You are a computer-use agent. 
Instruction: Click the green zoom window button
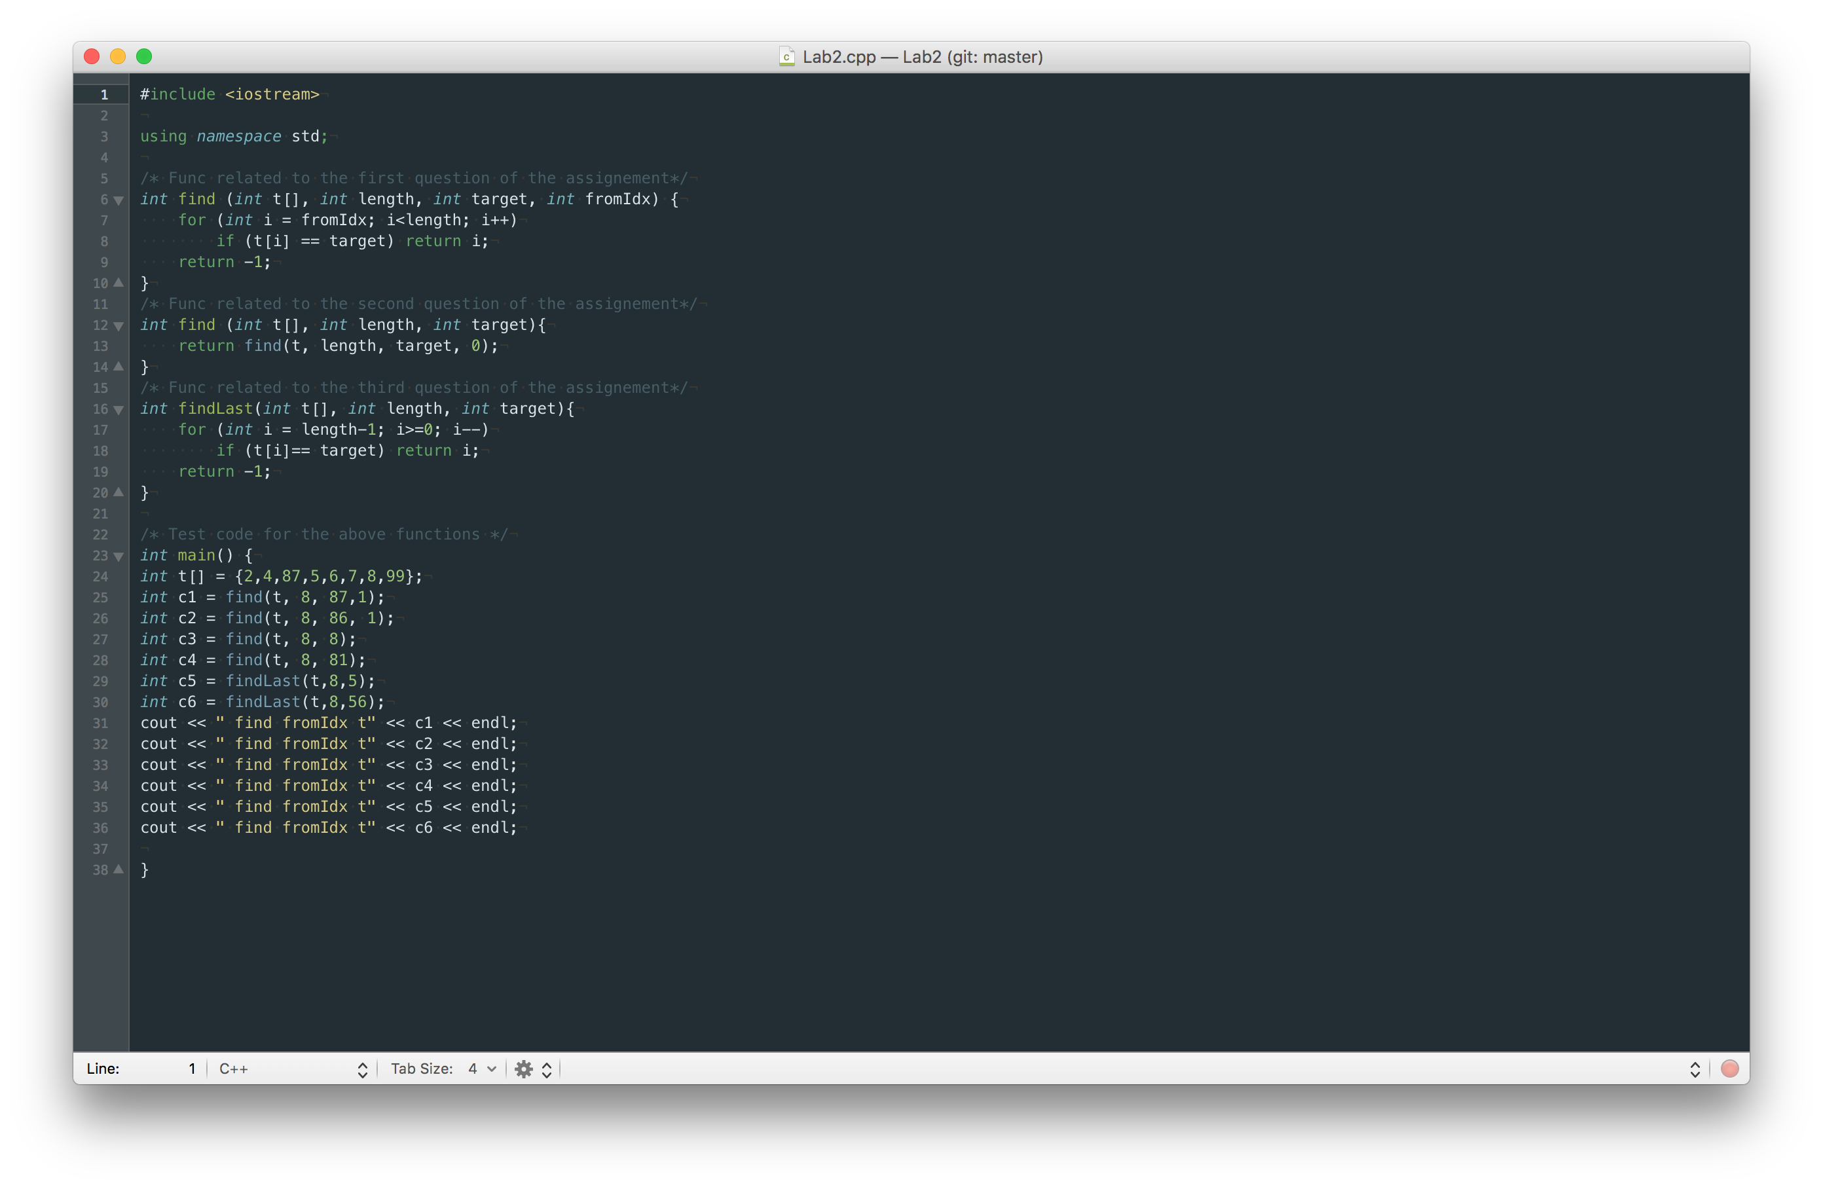144,57
